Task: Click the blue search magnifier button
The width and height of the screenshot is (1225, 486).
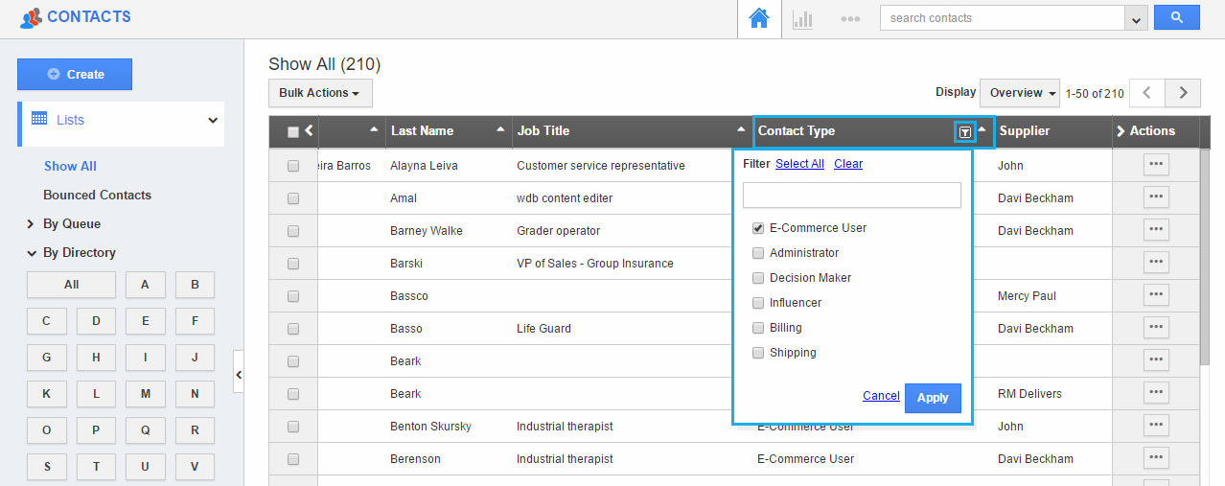Action: click(1176, 17)
